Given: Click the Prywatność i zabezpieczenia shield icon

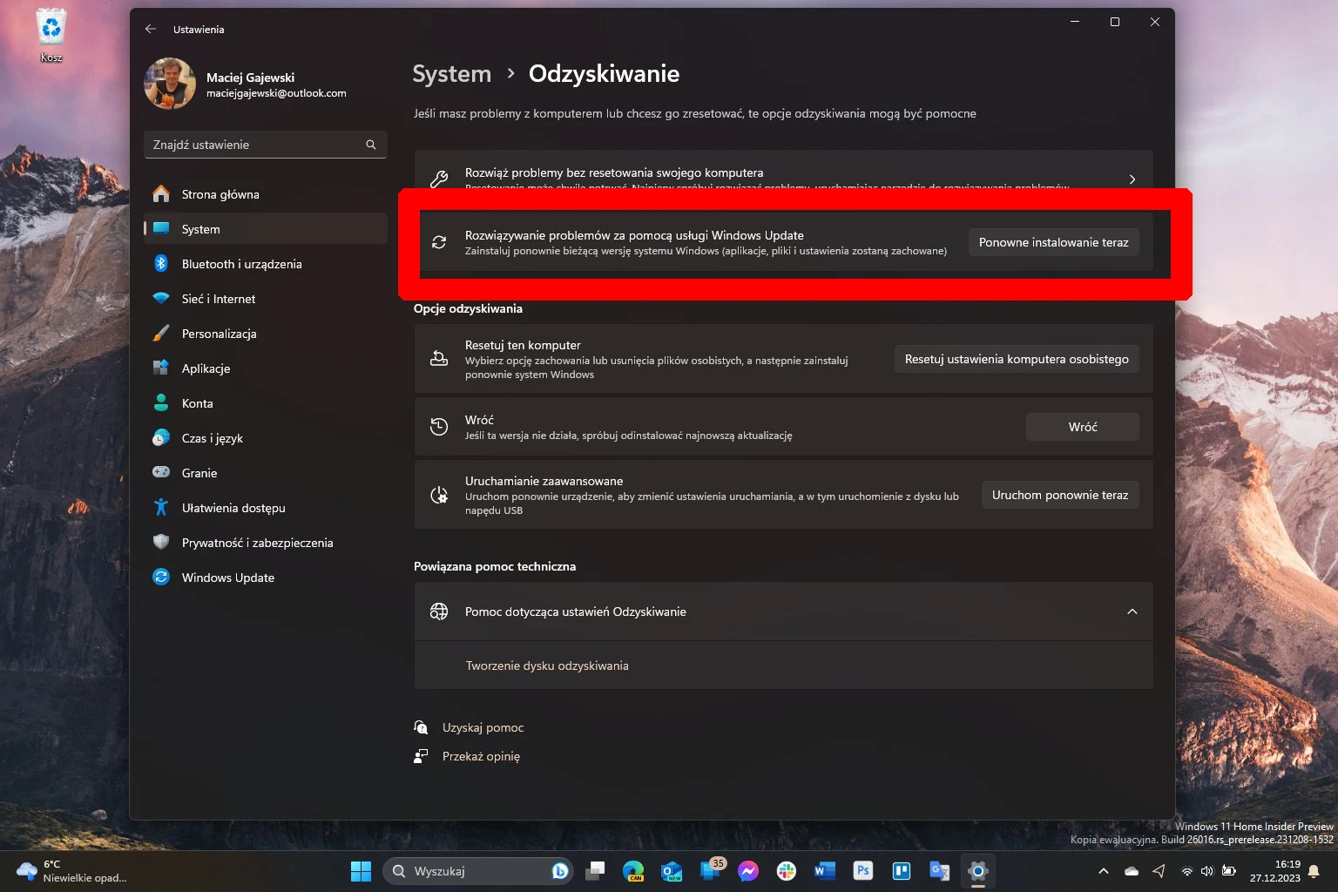Looking at the screenshot, I should tap(161, 543).
